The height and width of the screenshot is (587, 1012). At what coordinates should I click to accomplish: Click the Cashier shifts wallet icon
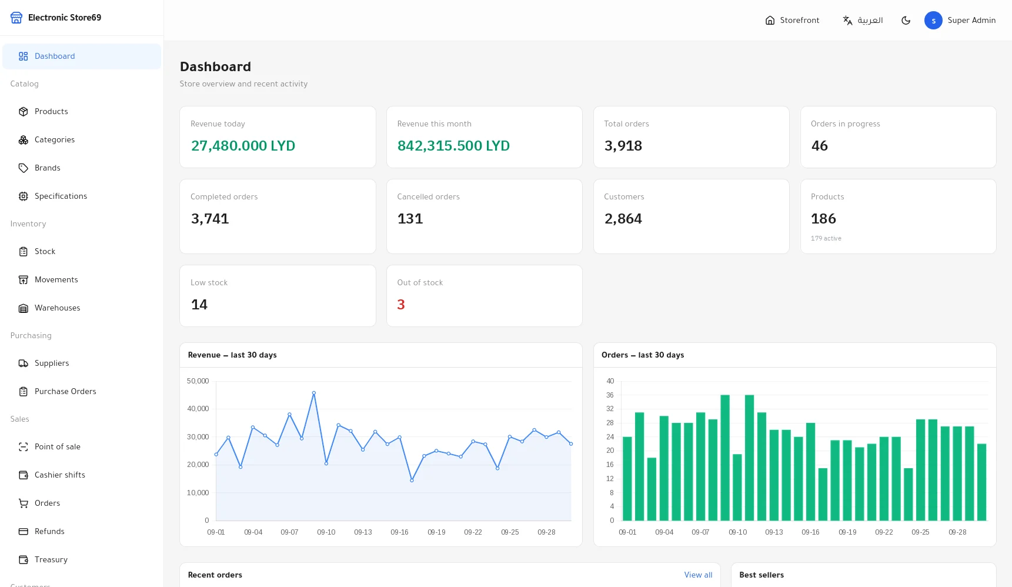[24, 475]
